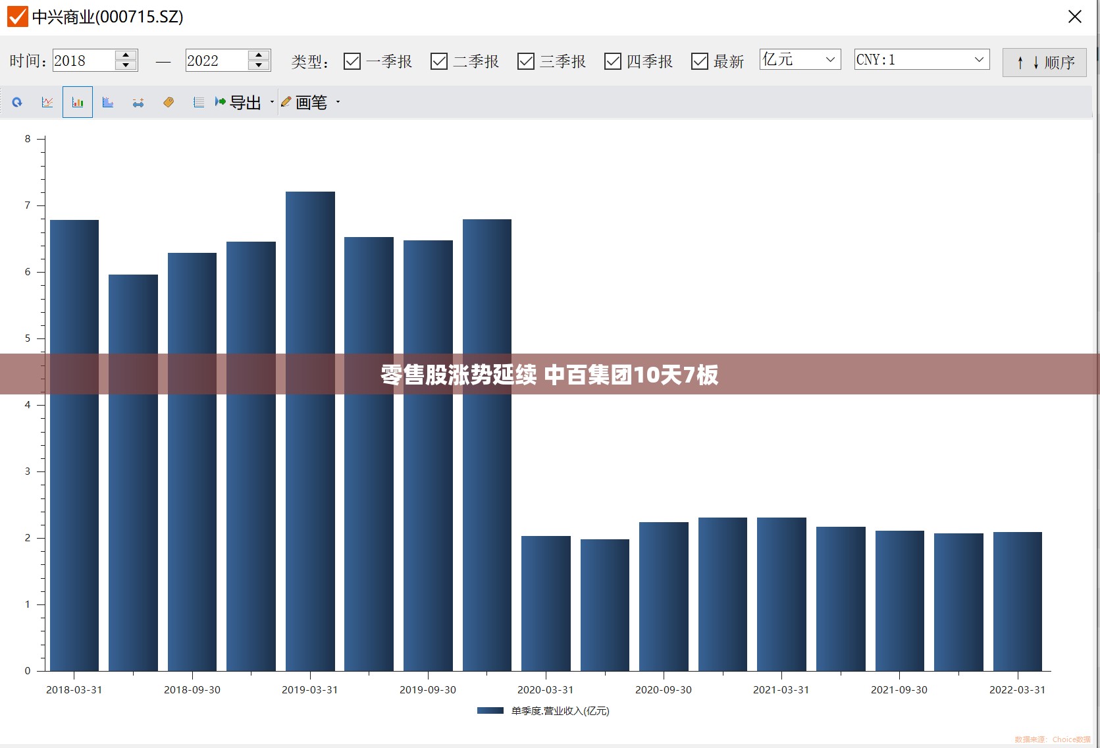Click the refresh icon in chart toolbar

(x=17, y=102)
